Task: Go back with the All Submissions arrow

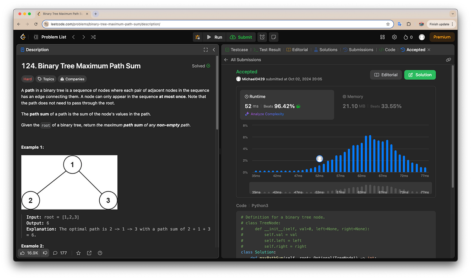Action: pos(226,60)
